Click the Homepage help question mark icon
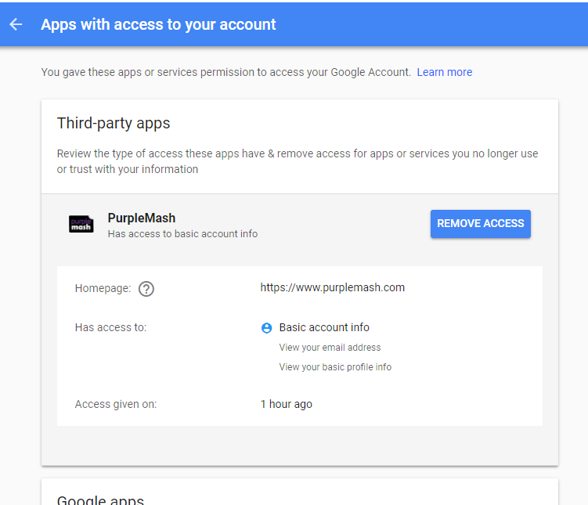Image resolution: width=588 pixels, height=505 pixels. (146, 289)
